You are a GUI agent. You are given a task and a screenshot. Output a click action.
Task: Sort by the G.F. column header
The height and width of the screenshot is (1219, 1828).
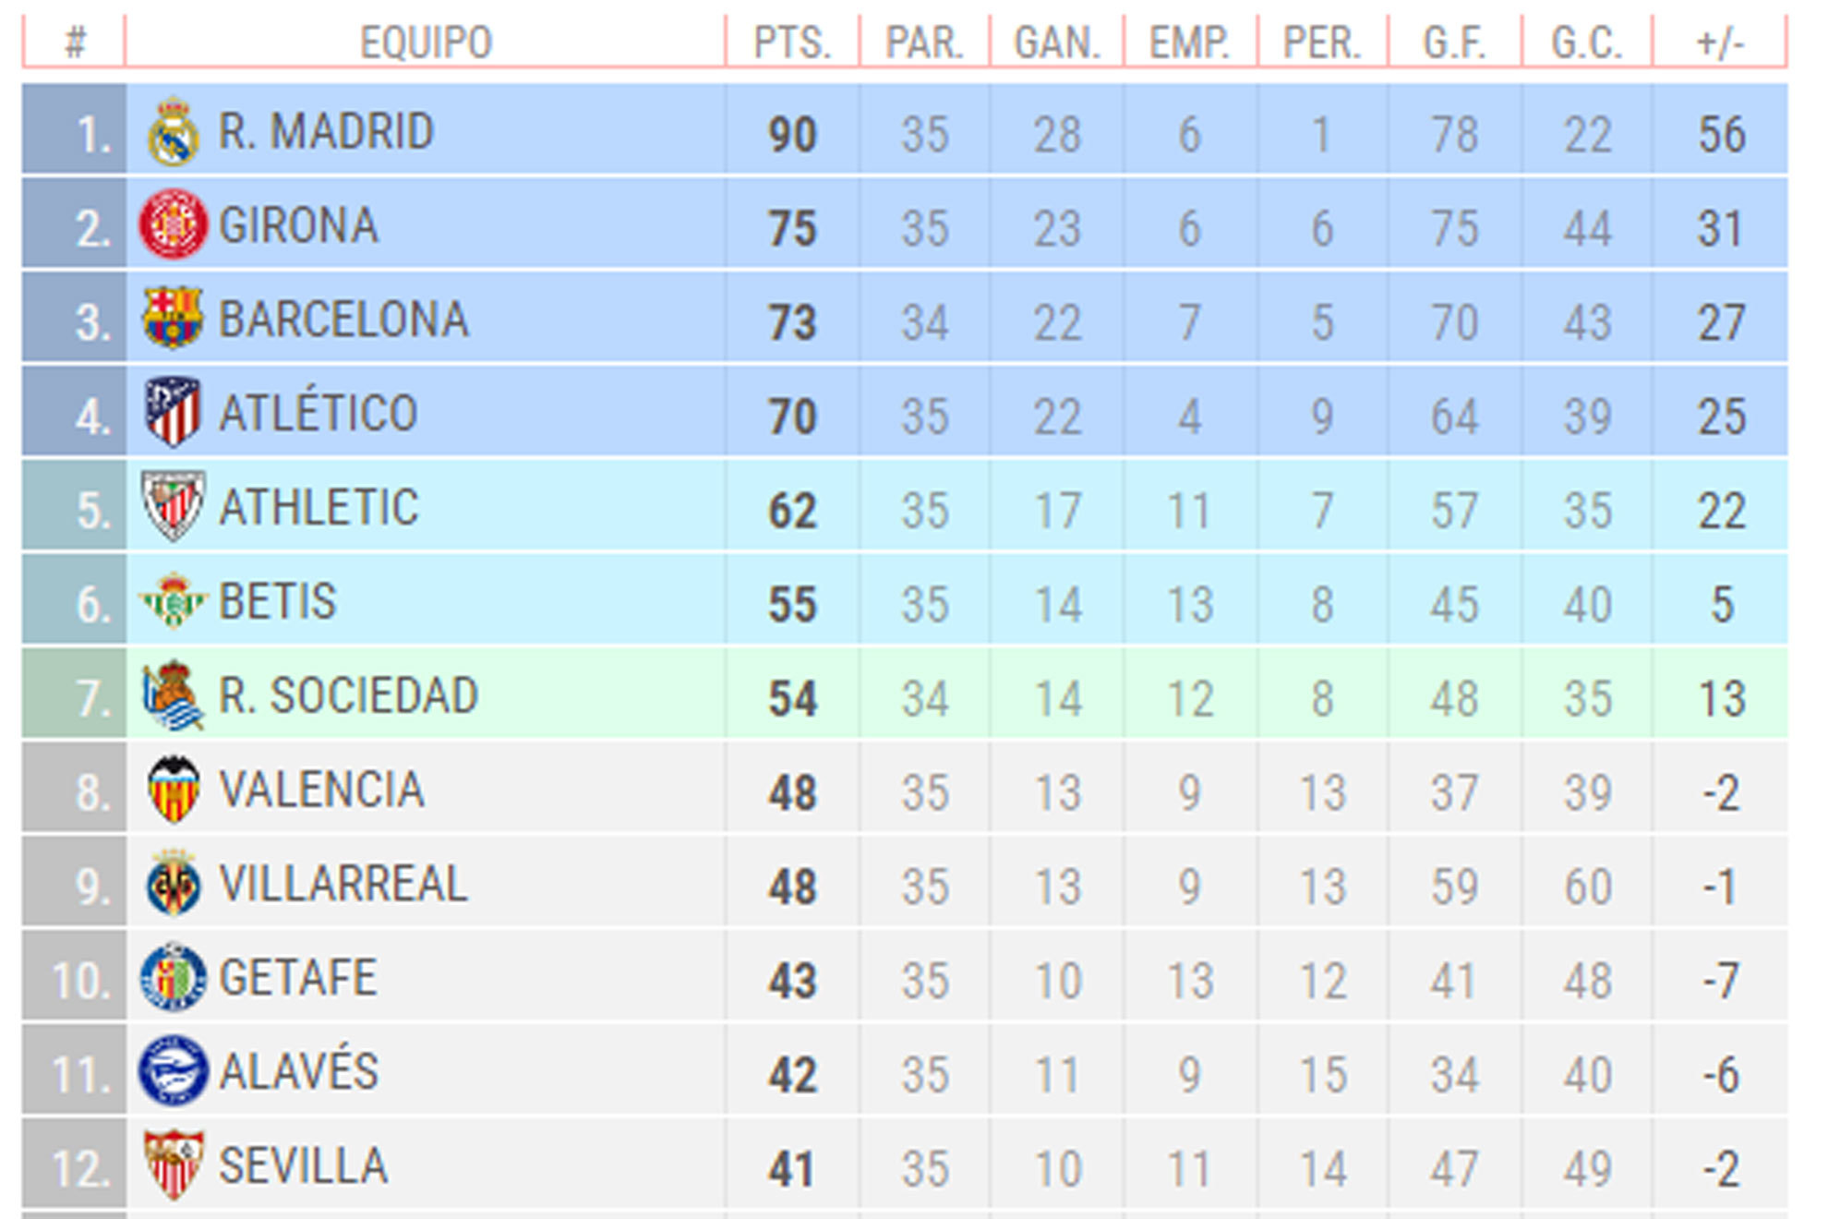[1455, 42]
